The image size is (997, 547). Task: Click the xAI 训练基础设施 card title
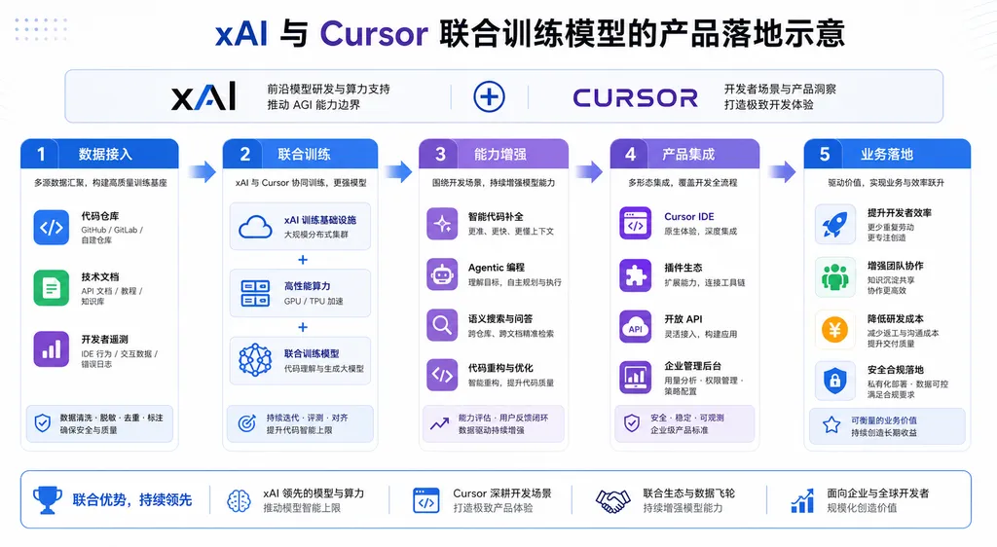pos(319,220)
